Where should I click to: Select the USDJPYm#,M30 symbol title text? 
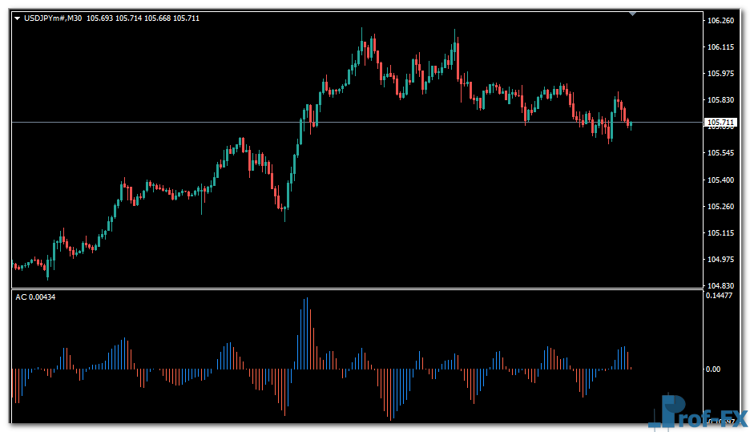54,18
